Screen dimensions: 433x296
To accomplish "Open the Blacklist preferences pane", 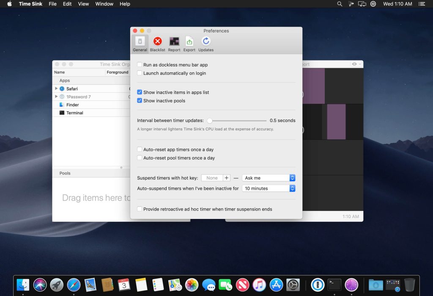I will coord(157,44).
